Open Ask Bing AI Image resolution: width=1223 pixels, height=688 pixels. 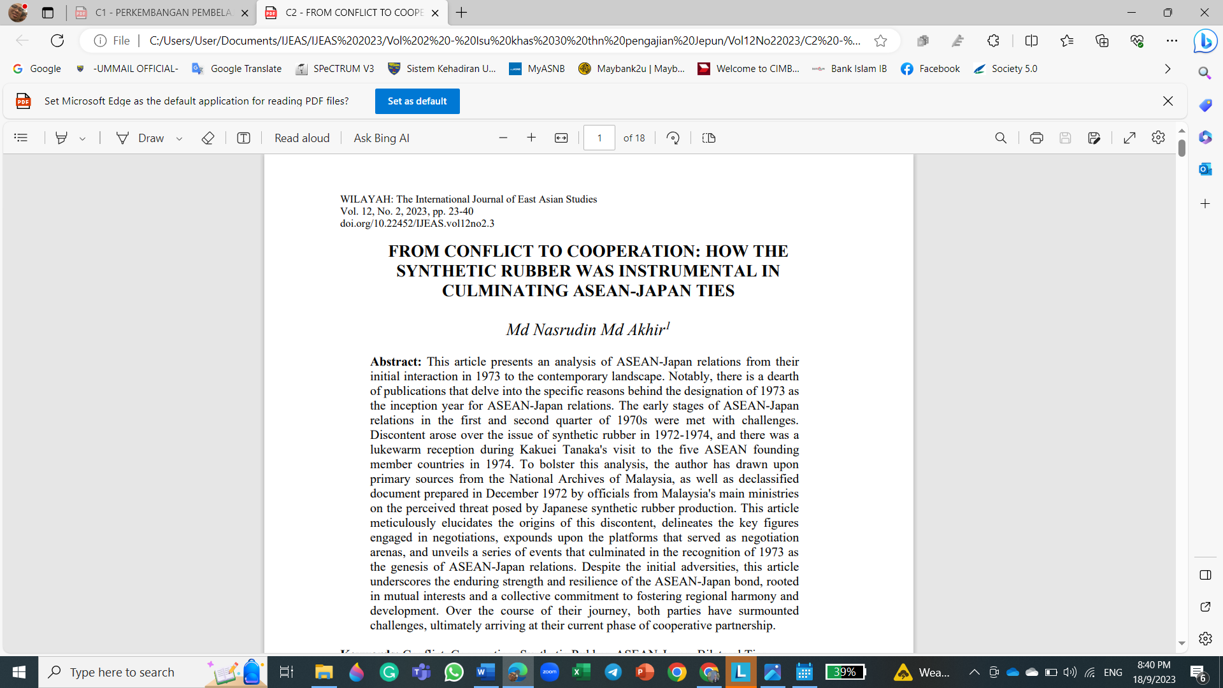[382, 138]
